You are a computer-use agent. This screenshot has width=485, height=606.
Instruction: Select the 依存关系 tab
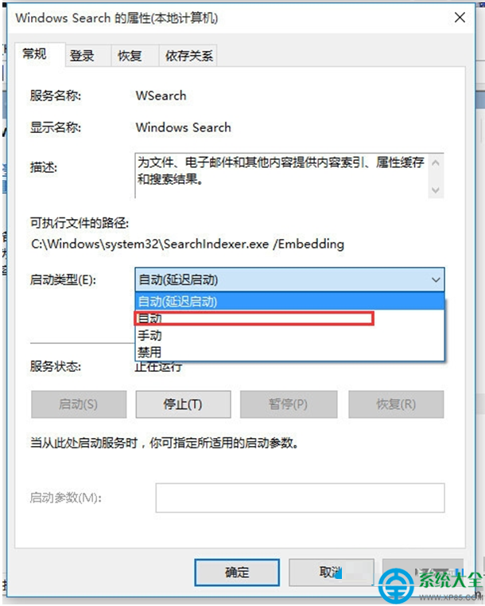(188, 56)
